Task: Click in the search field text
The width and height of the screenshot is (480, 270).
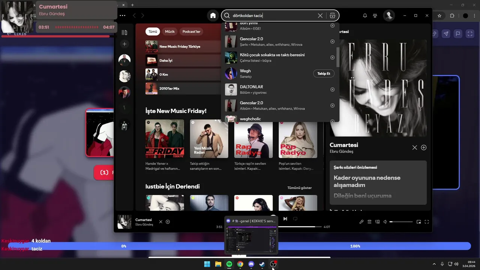Action: tap(247, 16)
